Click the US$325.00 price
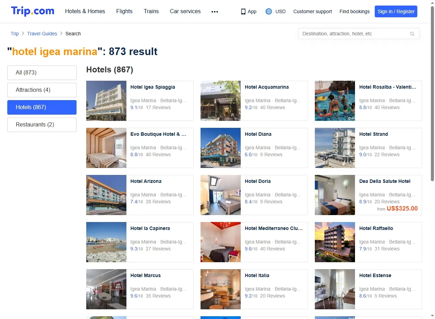 pos(402,209)
